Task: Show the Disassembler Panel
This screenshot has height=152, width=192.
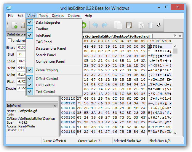Action: tap(54, 48)
